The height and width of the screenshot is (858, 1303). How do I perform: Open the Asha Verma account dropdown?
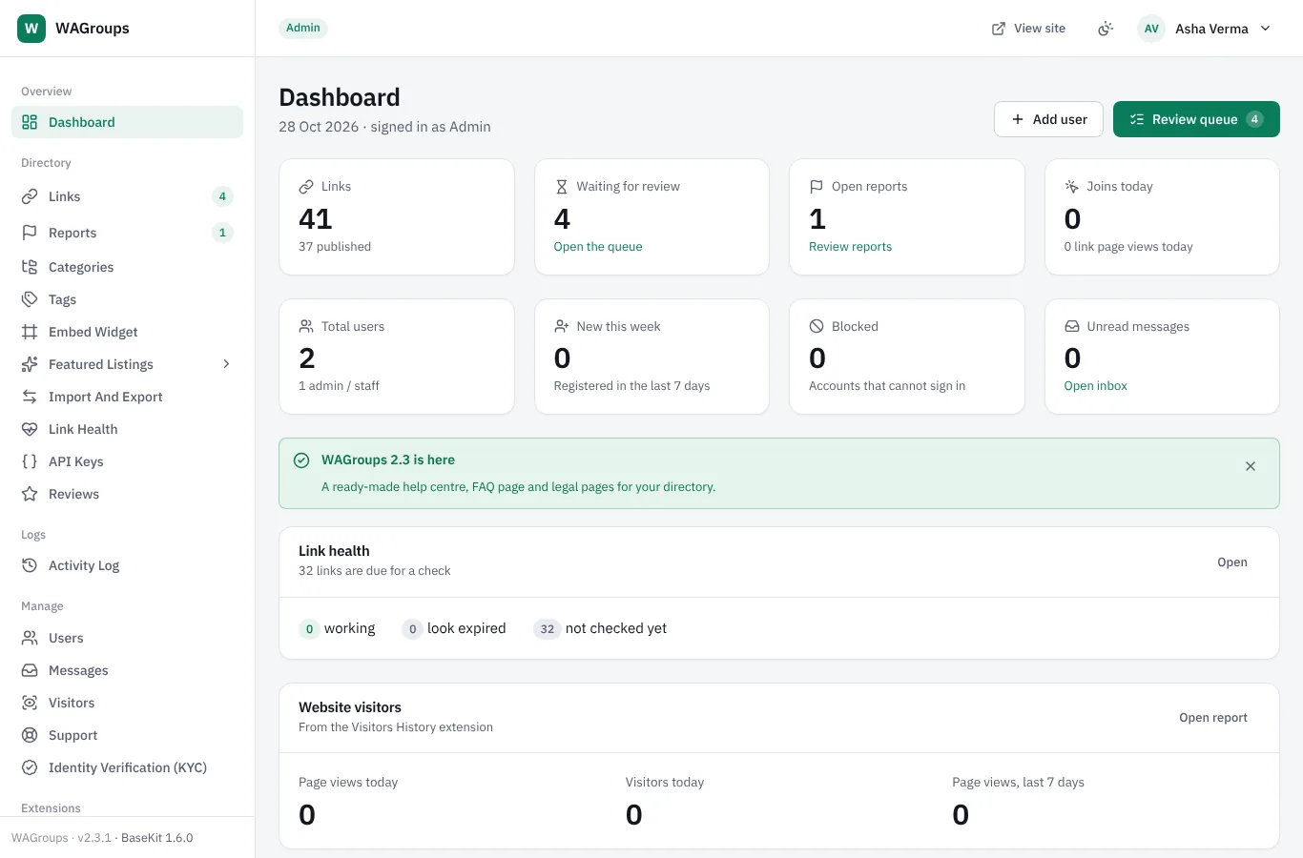point(1205,29)
